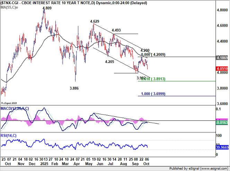Click the 3.8000 price axis label
This screenshot has width=230, height=171.
click(x=222, y=88)
